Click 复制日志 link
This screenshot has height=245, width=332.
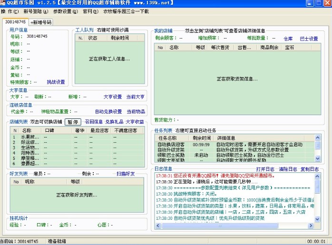coord(310,169)
